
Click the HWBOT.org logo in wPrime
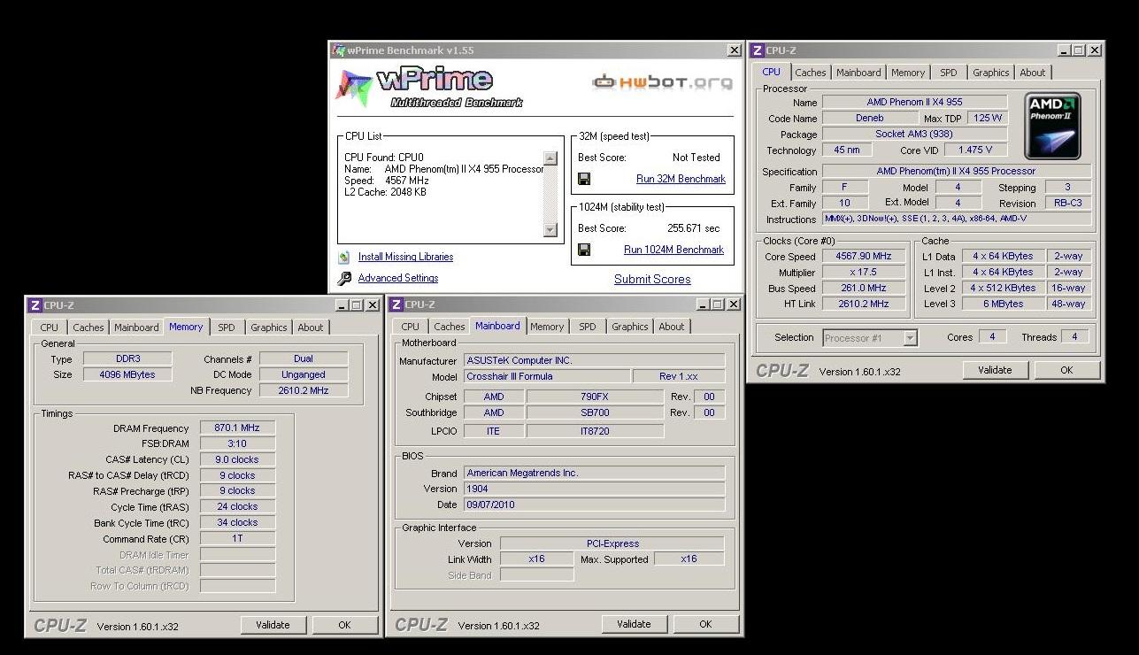coord(663,82)
